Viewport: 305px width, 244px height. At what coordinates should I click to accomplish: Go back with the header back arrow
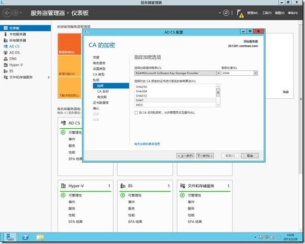7,13
